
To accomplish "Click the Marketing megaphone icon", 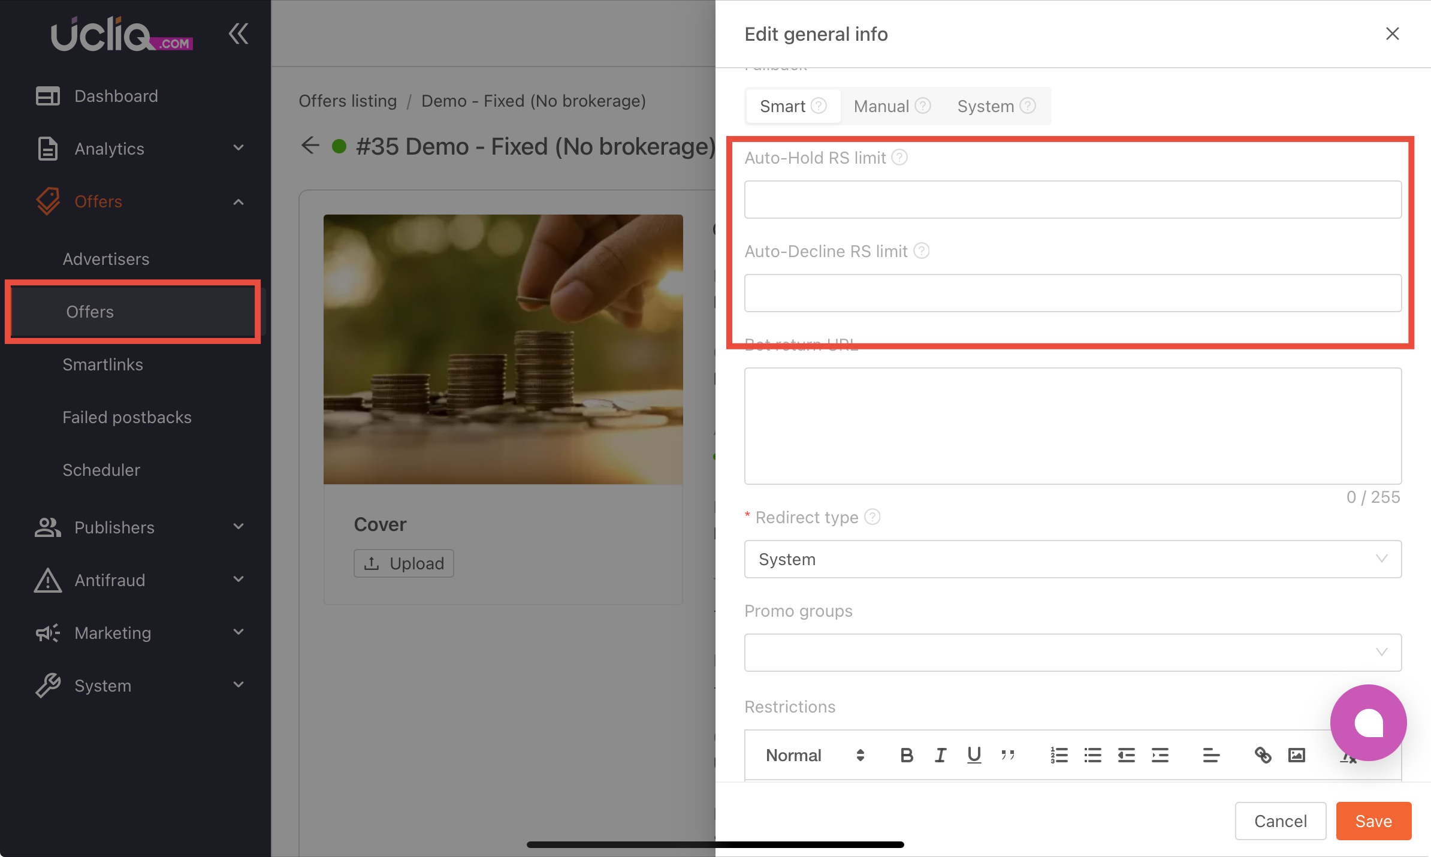I will click(48, 633).
